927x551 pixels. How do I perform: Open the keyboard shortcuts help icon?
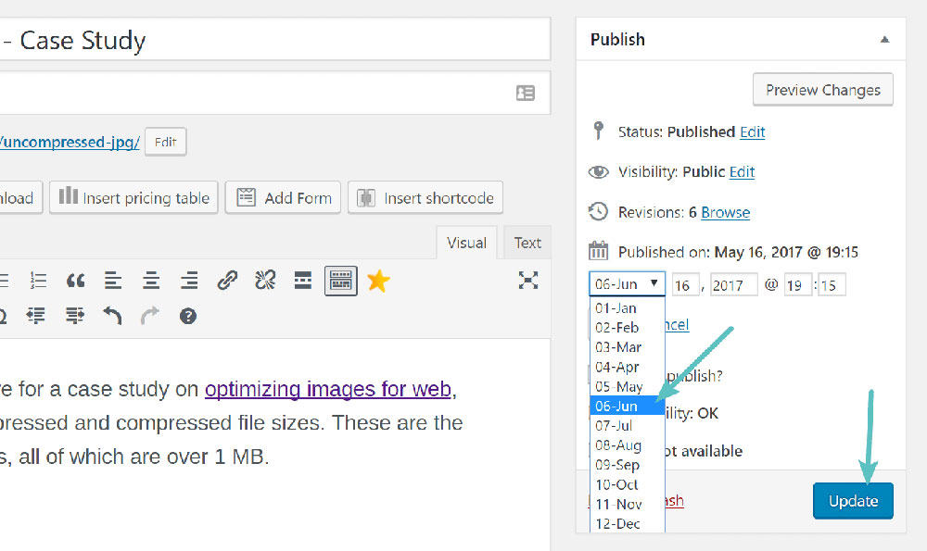point(188,317)
